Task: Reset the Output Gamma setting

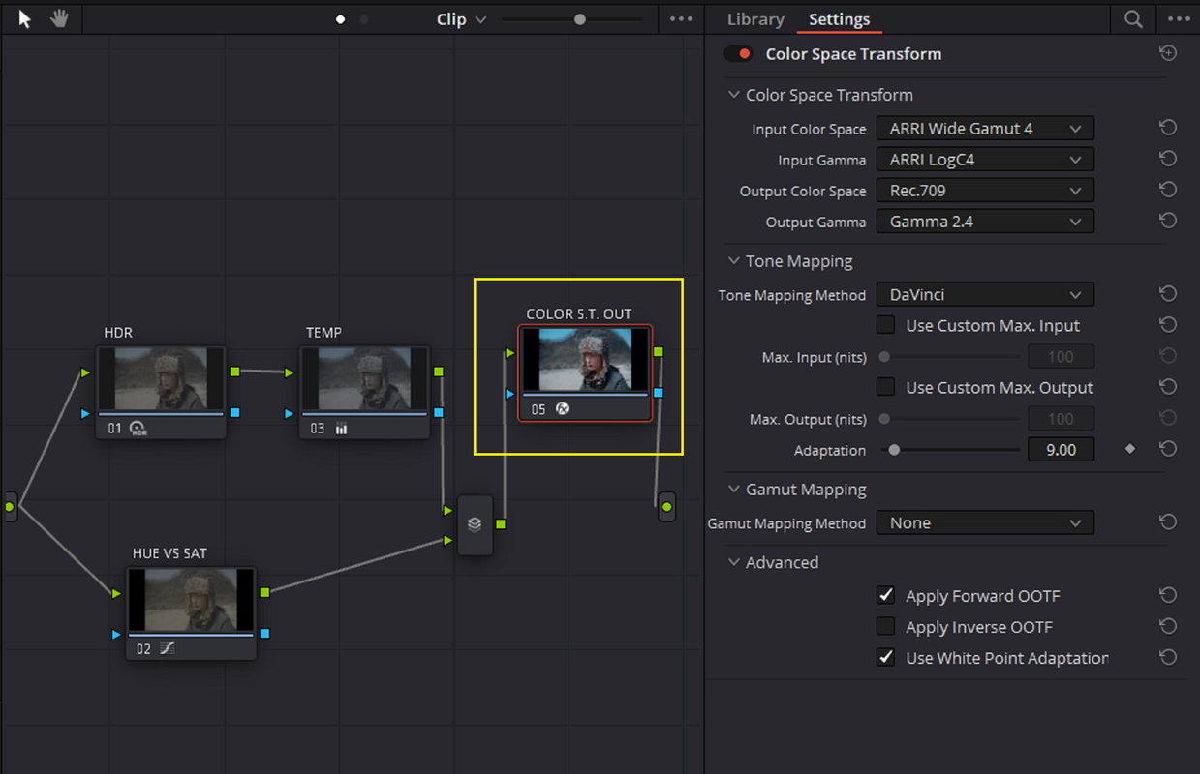Action: pos(1168,221)
